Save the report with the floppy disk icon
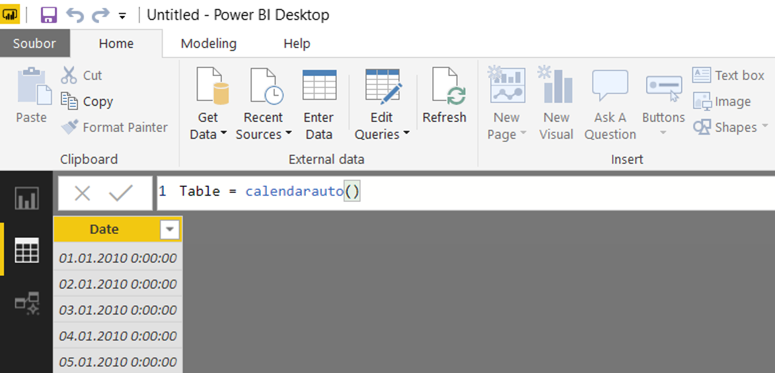Viewport: 775px width, 373px height. pos(48,15)
